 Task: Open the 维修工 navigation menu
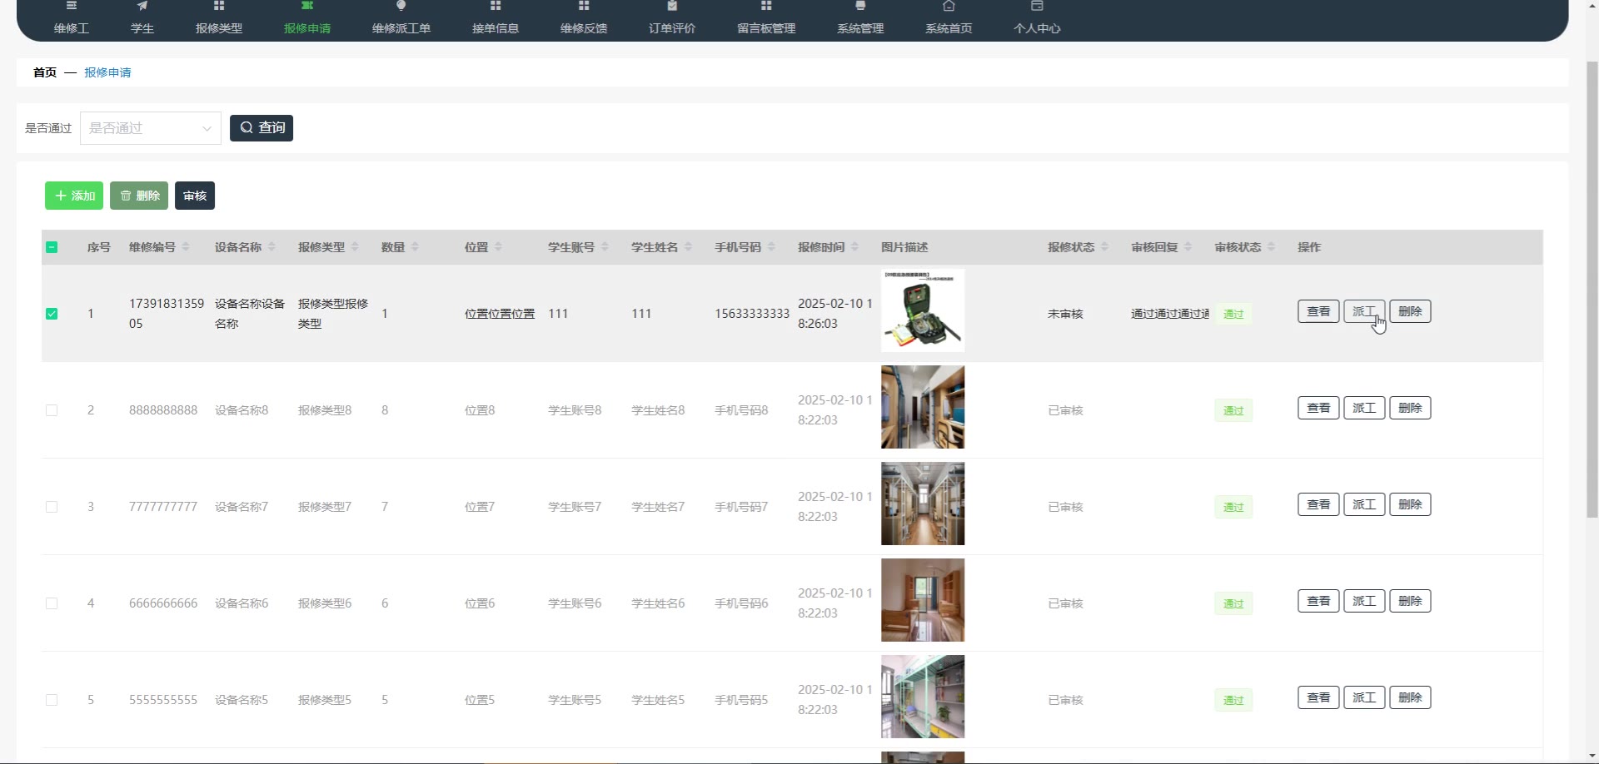(x=72, y=18)
